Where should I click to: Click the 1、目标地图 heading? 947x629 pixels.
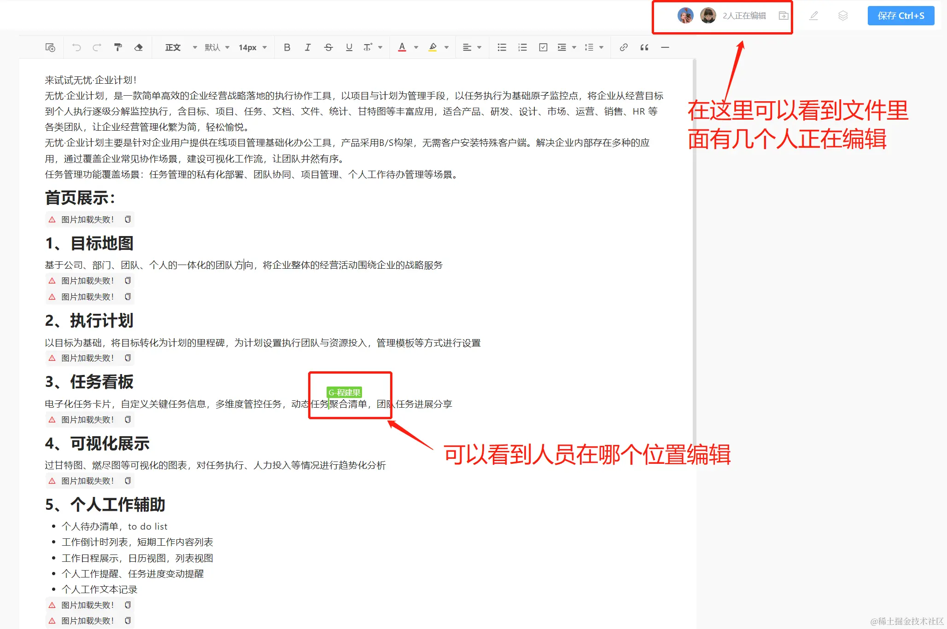89,243
